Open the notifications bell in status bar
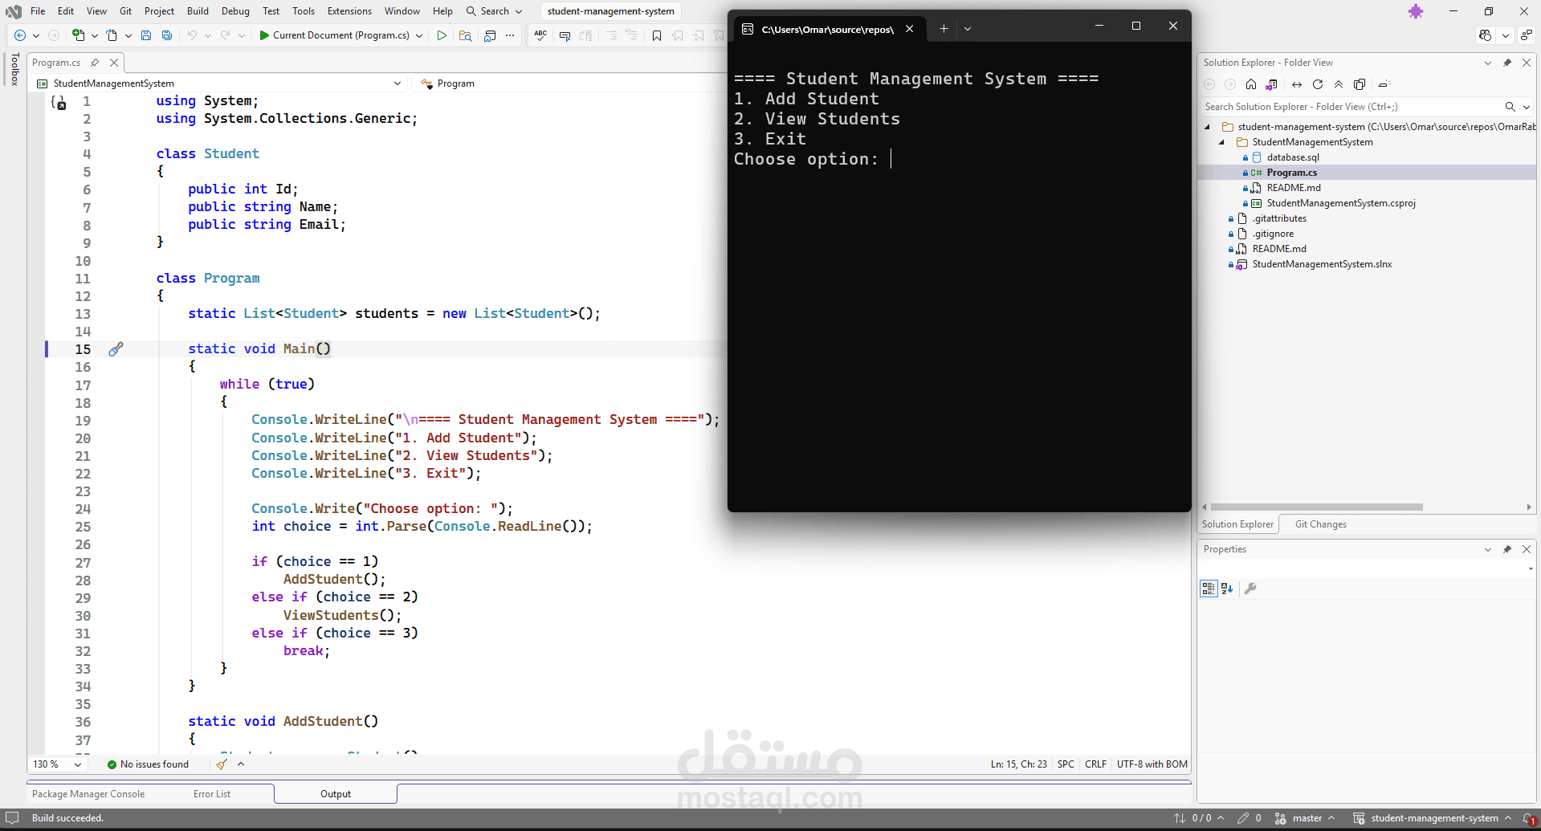This screenshot has width=1541, height=831. click(1528, 818)
